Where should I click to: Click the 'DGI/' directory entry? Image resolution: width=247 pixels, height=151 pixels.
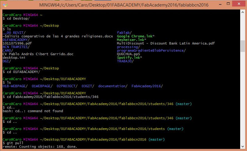pyautogui.click(x=7, y=61)
